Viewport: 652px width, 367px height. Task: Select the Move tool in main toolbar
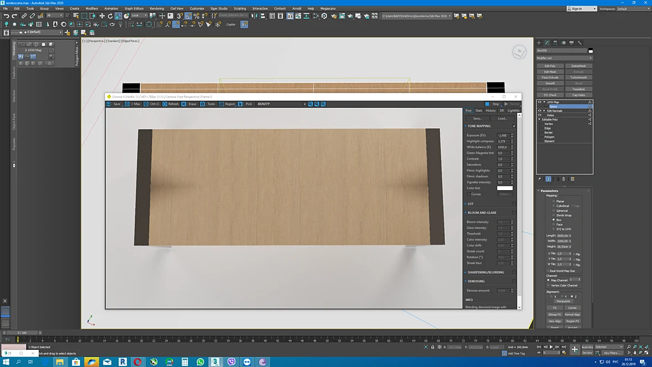click(x=102, y=16)
